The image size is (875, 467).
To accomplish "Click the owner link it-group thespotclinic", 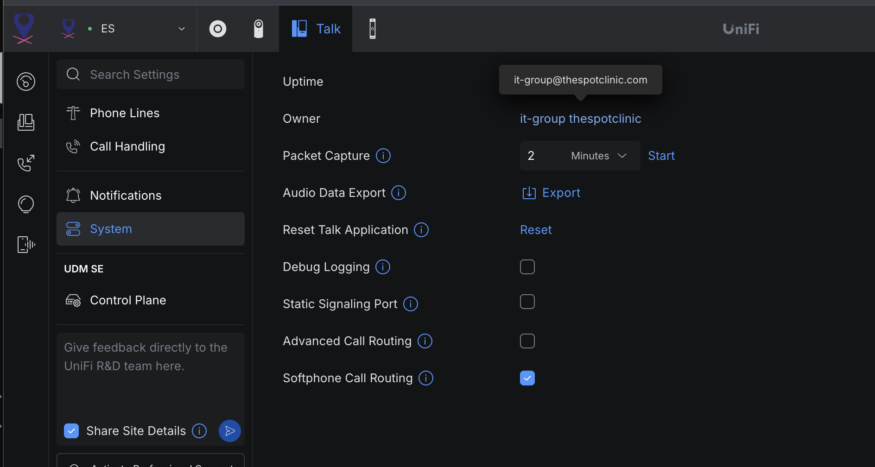I will coord(580,119).
